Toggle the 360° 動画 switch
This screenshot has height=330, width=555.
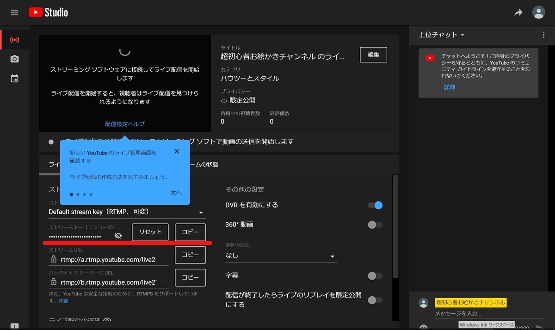pyautogui.click(x=375, y=225)
